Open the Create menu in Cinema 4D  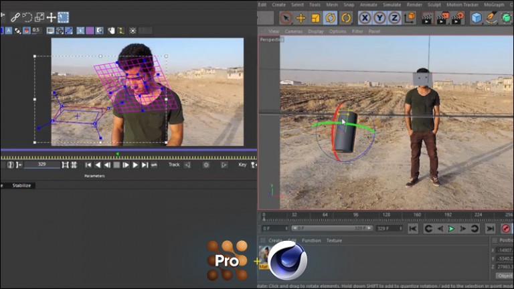[278, 5]
